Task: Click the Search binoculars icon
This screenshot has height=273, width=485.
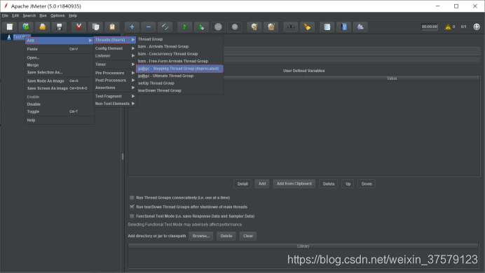Action: click(x=291, y=27)
